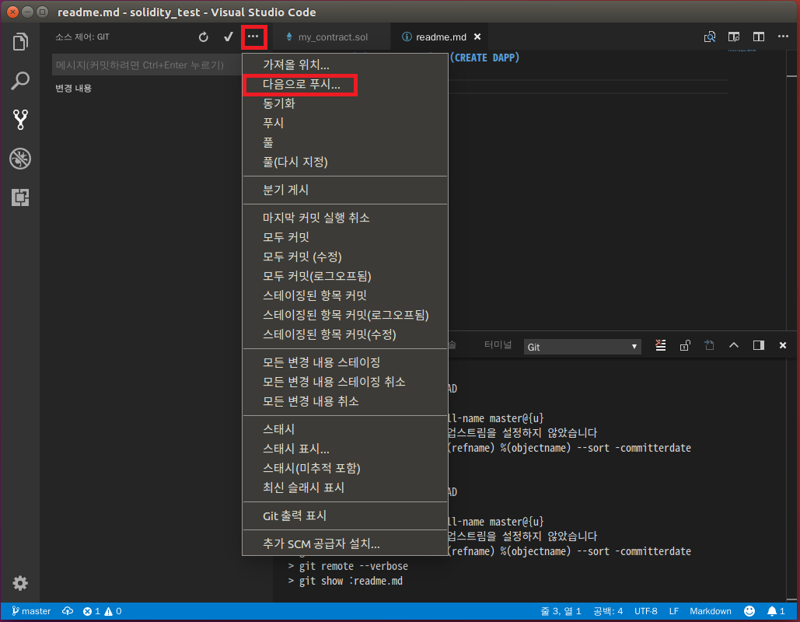Clear the output panel

coord(660,345)
